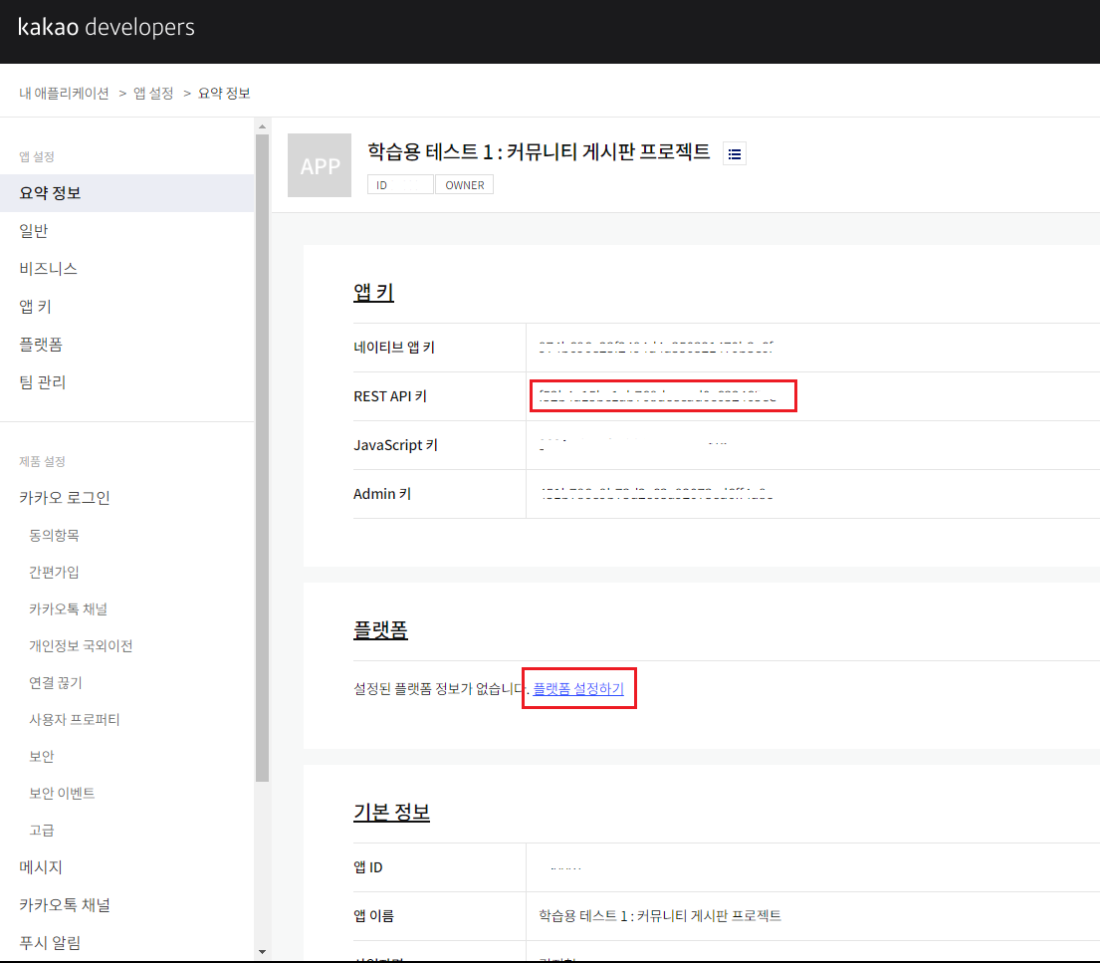
Task: Click the Admin 키 value
Action: coord(657,494)
